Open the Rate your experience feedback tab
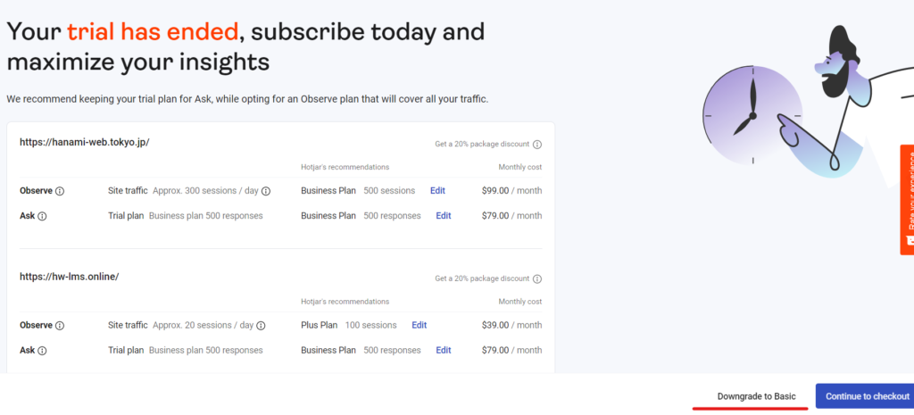914x415 pixels. 907,199
